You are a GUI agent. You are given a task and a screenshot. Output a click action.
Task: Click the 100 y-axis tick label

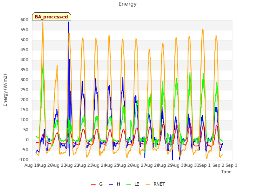pos(24,120)
